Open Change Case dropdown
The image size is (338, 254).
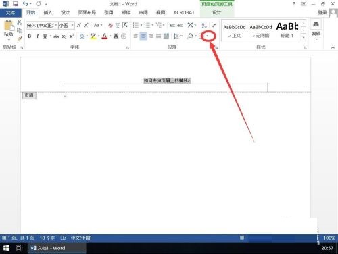98,25
